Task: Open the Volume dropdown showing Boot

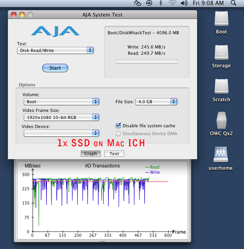Action: [61, 102]
